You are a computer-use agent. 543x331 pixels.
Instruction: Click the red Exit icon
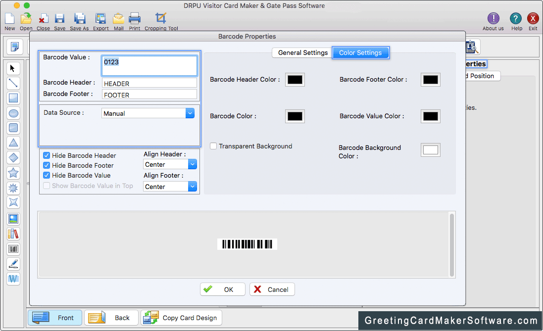click(533, 19)
